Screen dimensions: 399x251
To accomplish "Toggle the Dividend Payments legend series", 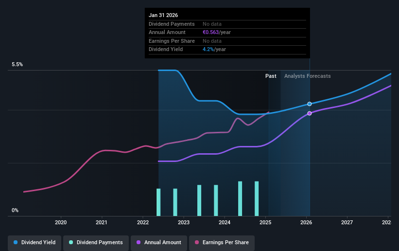I will (96, 243).
